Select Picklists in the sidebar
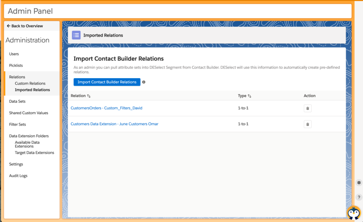The width and height of the screenshot is (363, 222). point(16,66)
